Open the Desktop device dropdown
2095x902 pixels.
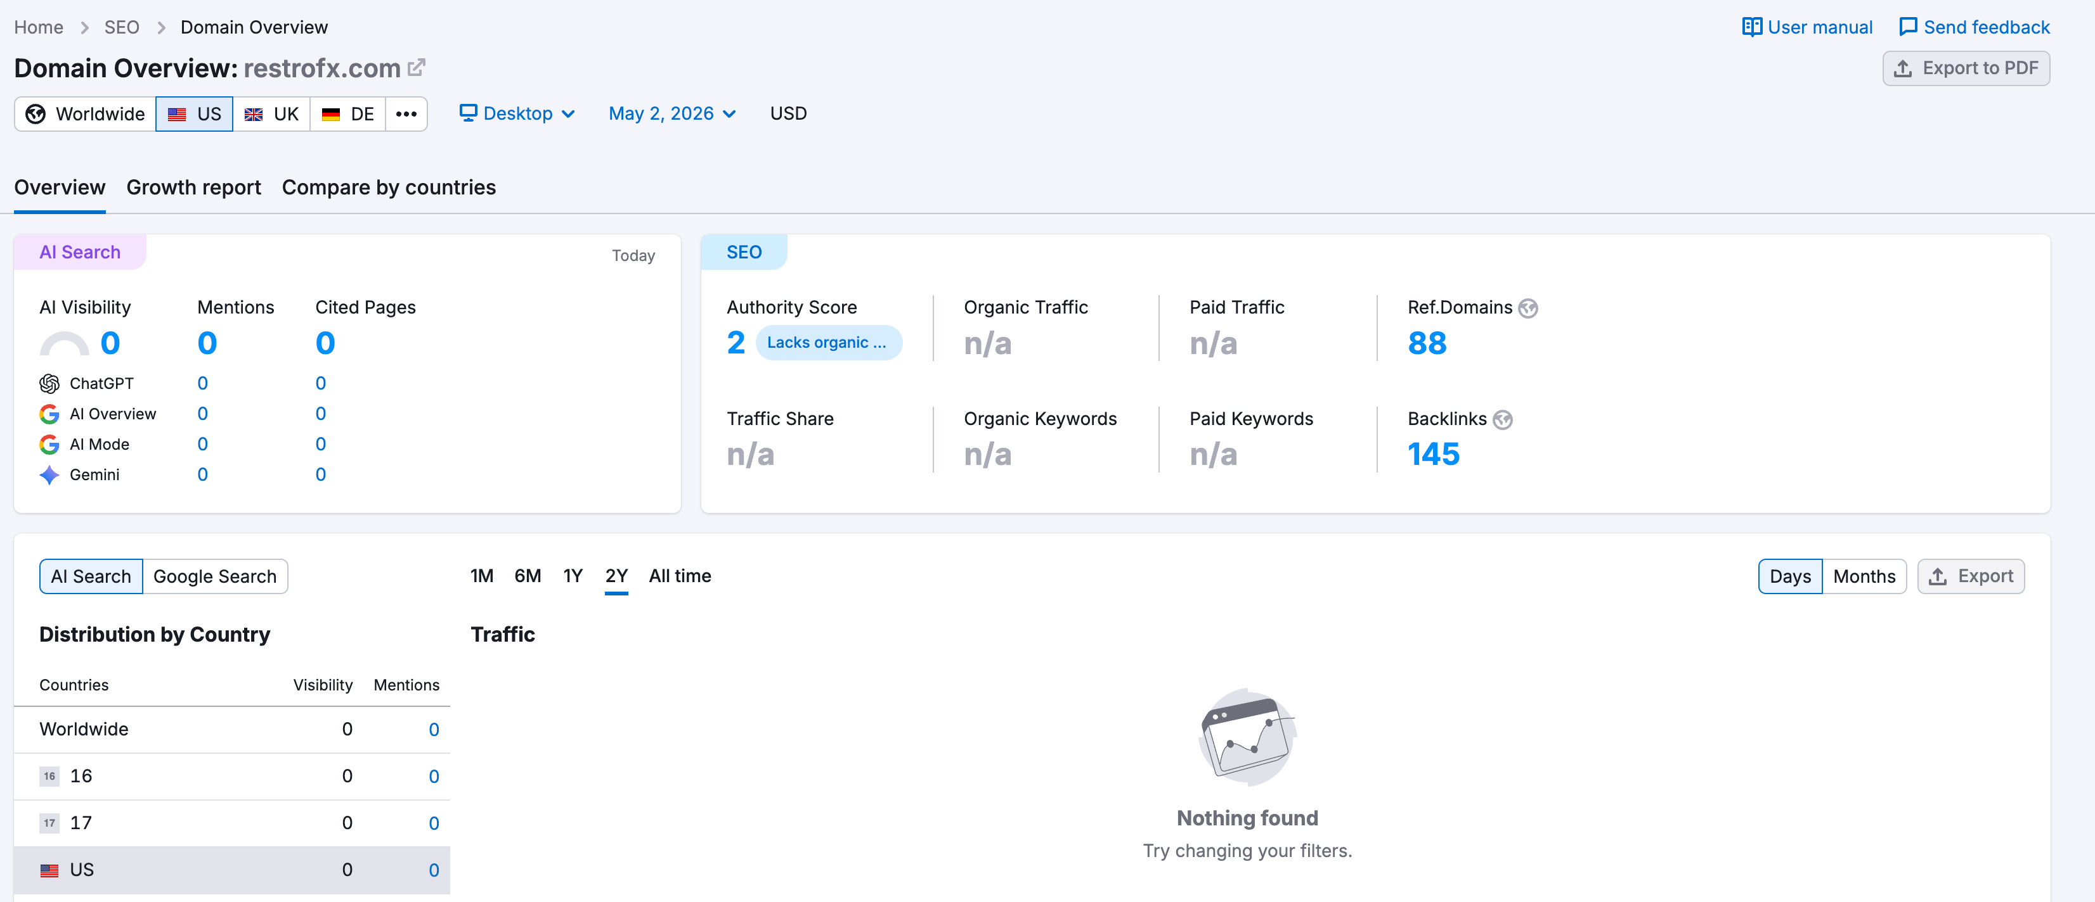517,114
